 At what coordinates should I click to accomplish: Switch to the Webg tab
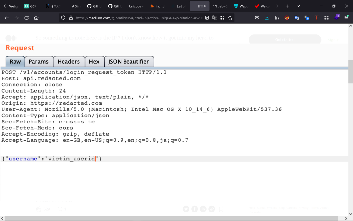[14, 6]
